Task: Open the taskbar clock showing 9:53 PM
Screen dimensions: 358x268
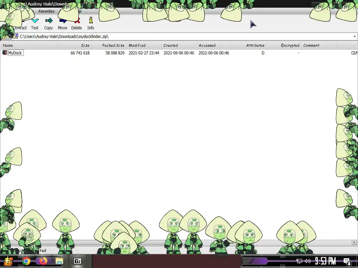Action: coord(325,261)
